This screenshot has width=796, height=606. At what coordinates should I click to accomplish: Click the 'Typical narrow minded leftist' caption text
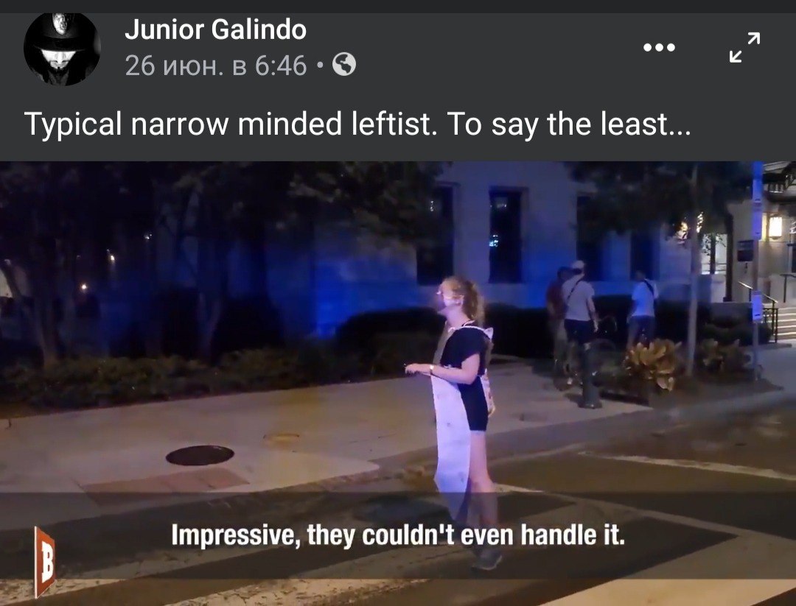coord(231,124)
